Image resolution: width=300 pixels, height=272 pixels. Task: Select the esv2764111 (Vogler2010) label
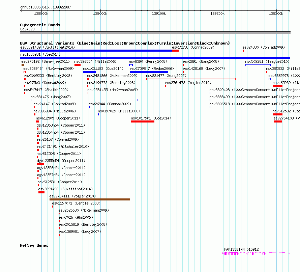[72, 196]
